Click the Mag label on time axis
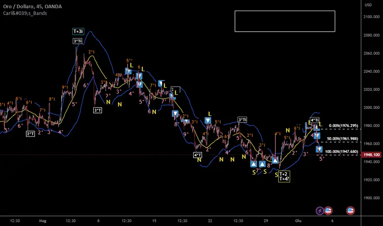 click(42, 221)
